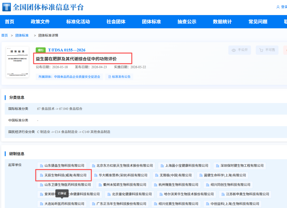Open the 政策文件 menu
Screen dimensions: 287x208
40,22
